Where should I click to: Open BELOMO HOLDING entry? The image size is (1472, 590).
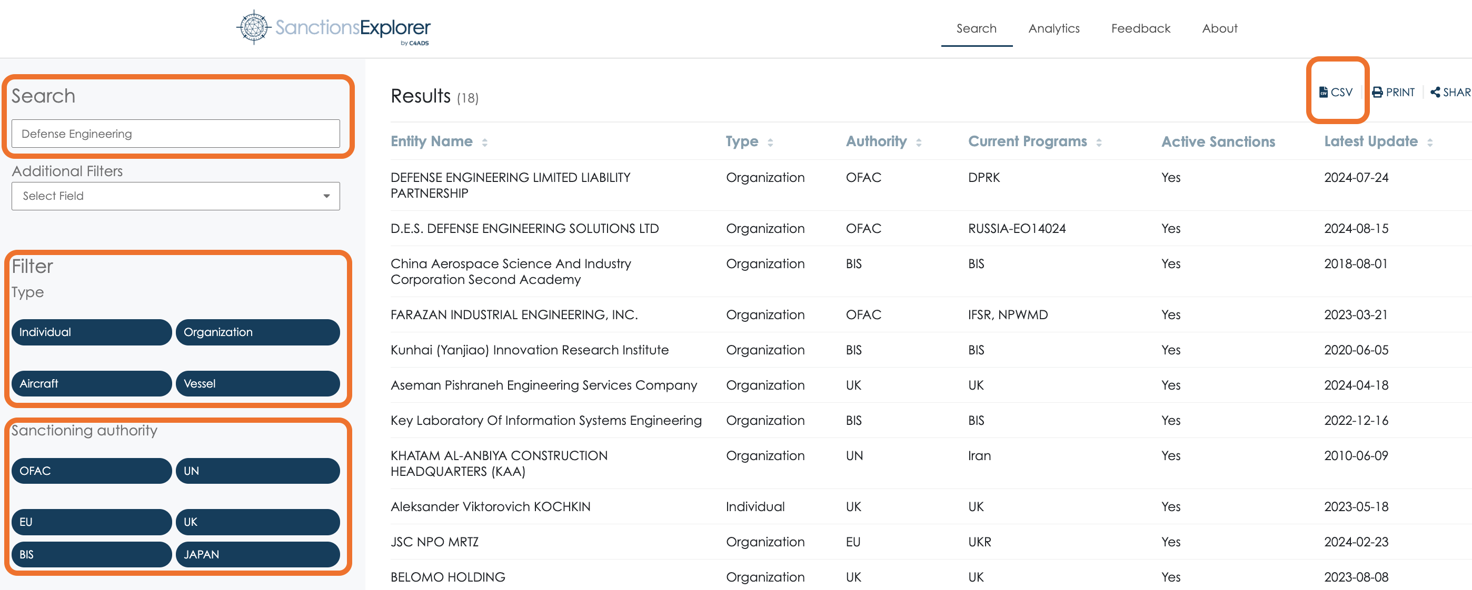point(448,577)
